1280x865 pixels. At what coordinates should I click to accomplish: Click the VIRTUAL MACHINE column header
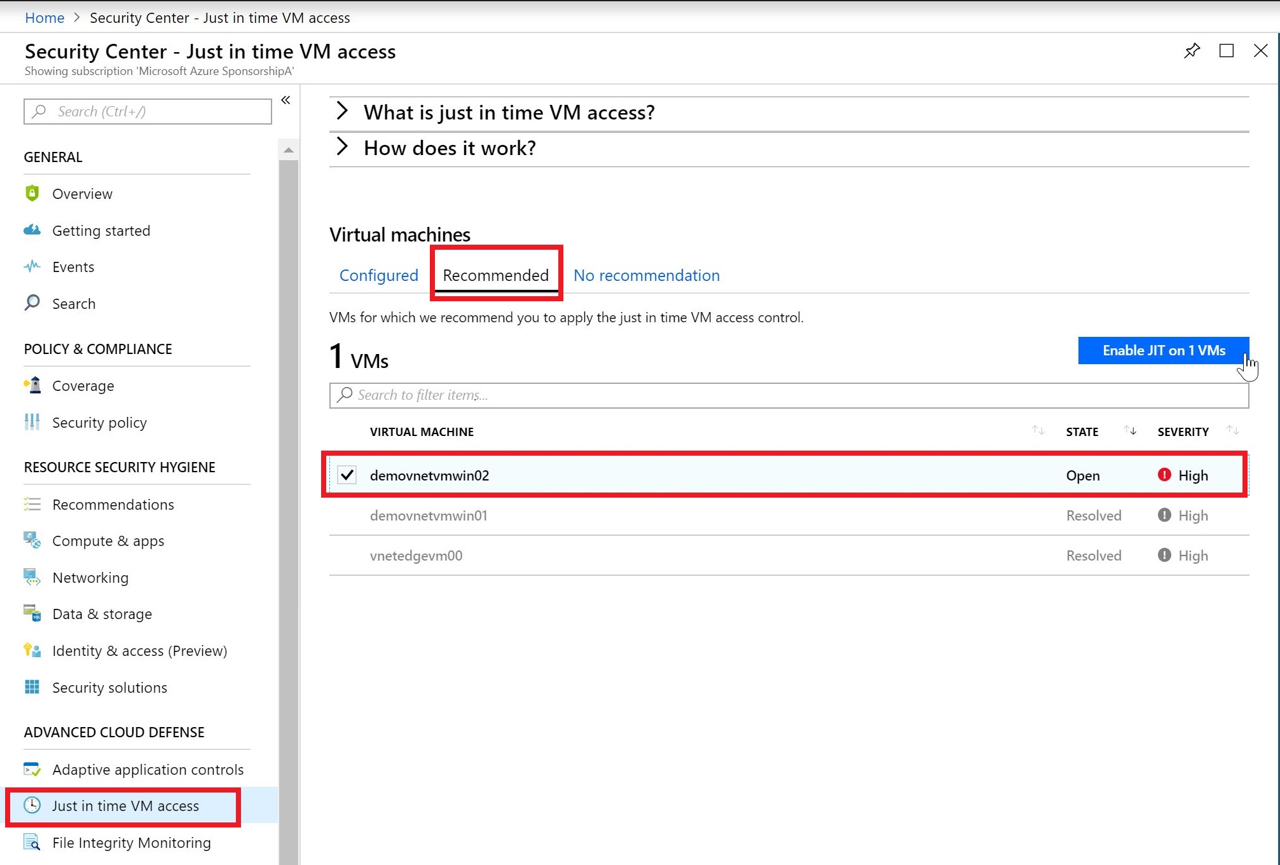422,432
